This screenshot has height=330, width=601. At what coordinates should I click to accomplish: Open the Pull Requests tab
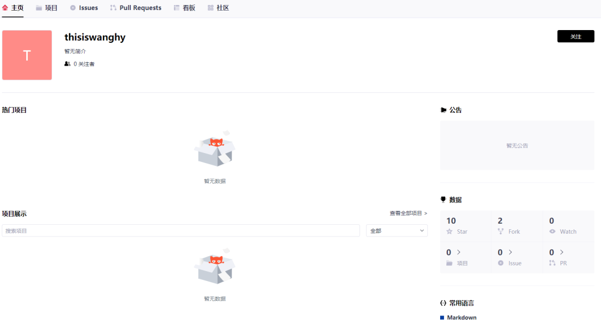[136, 8]
